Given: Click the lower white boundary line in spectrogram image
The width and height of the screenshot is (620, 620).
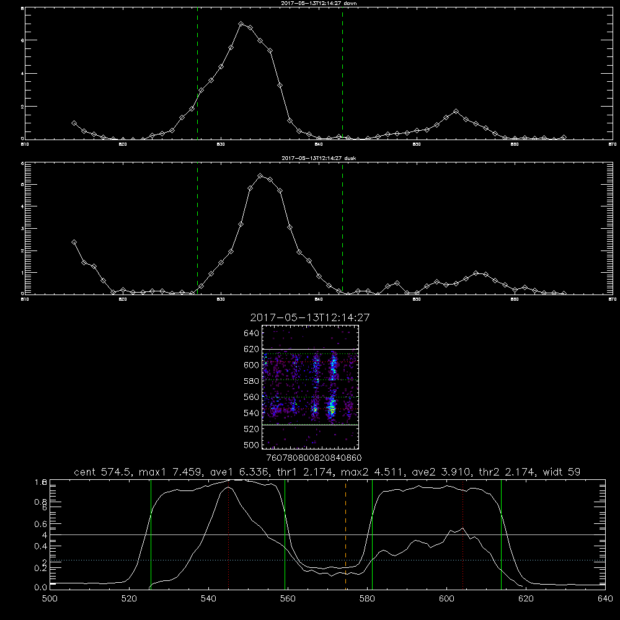Looking at the screenshot, I should (x=310, y=425).
